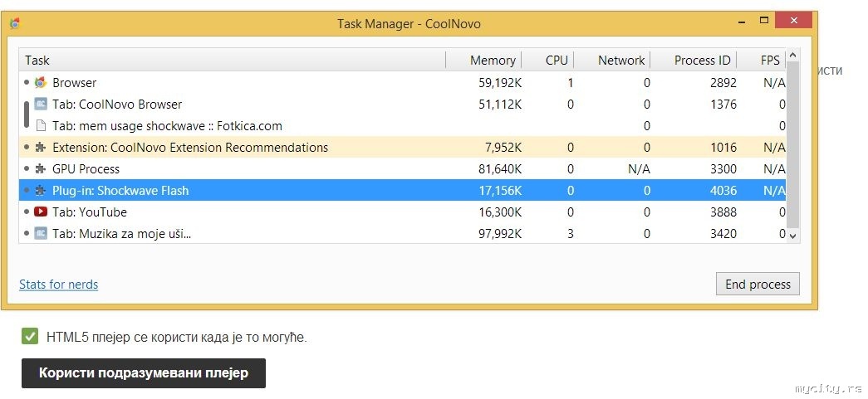Sort by the CPU column header
868x399 pixels.
[548, 60]
